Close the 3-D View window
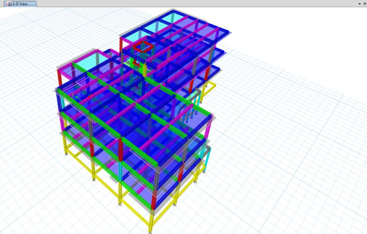This screenshot has height=234, width=367. pos(365,4)
